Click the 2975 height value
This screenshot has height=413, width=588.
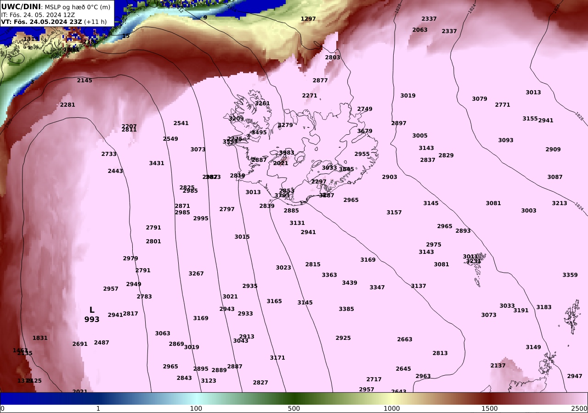coord(434,245)
